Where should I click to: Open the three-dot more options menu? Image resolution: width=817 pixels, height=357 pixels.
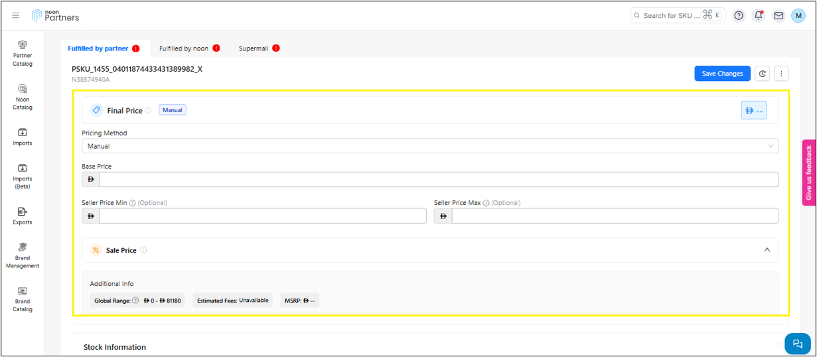781,74
